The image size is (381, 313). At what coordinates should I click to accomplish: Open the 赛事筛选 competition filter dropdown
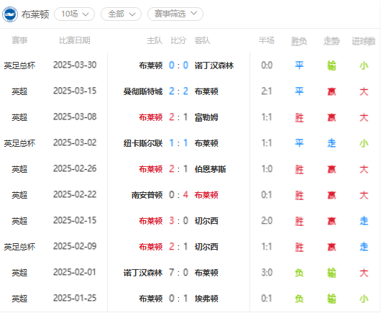[x=175, y=14]
